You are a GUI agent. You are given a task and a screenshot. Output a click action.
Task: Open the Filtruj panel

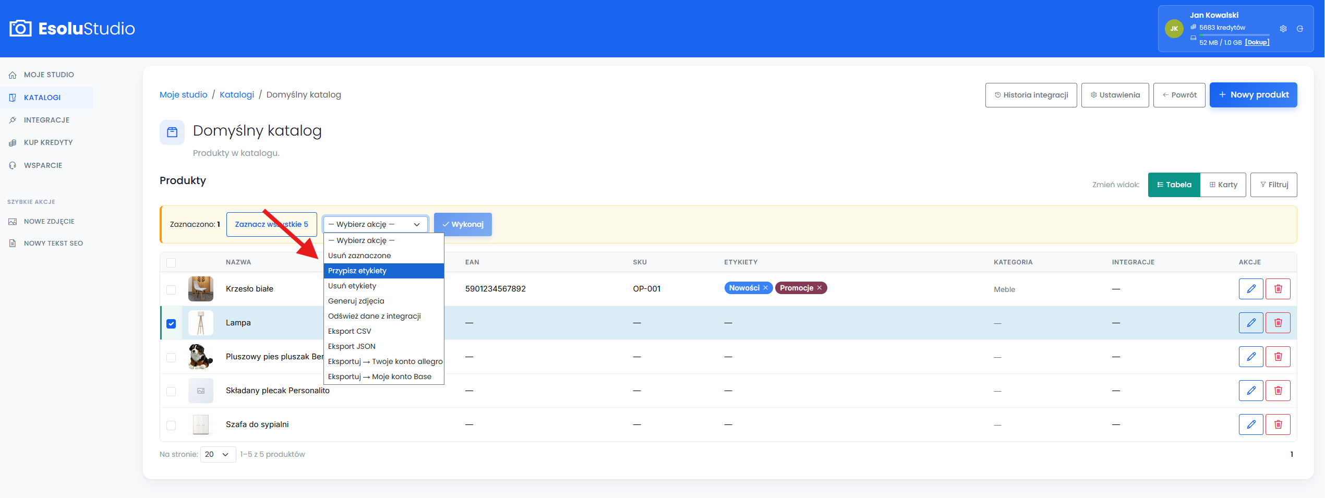[x=1273, y=185]
